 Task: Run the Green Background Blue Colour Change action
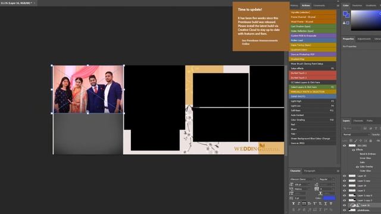point(313,139)
